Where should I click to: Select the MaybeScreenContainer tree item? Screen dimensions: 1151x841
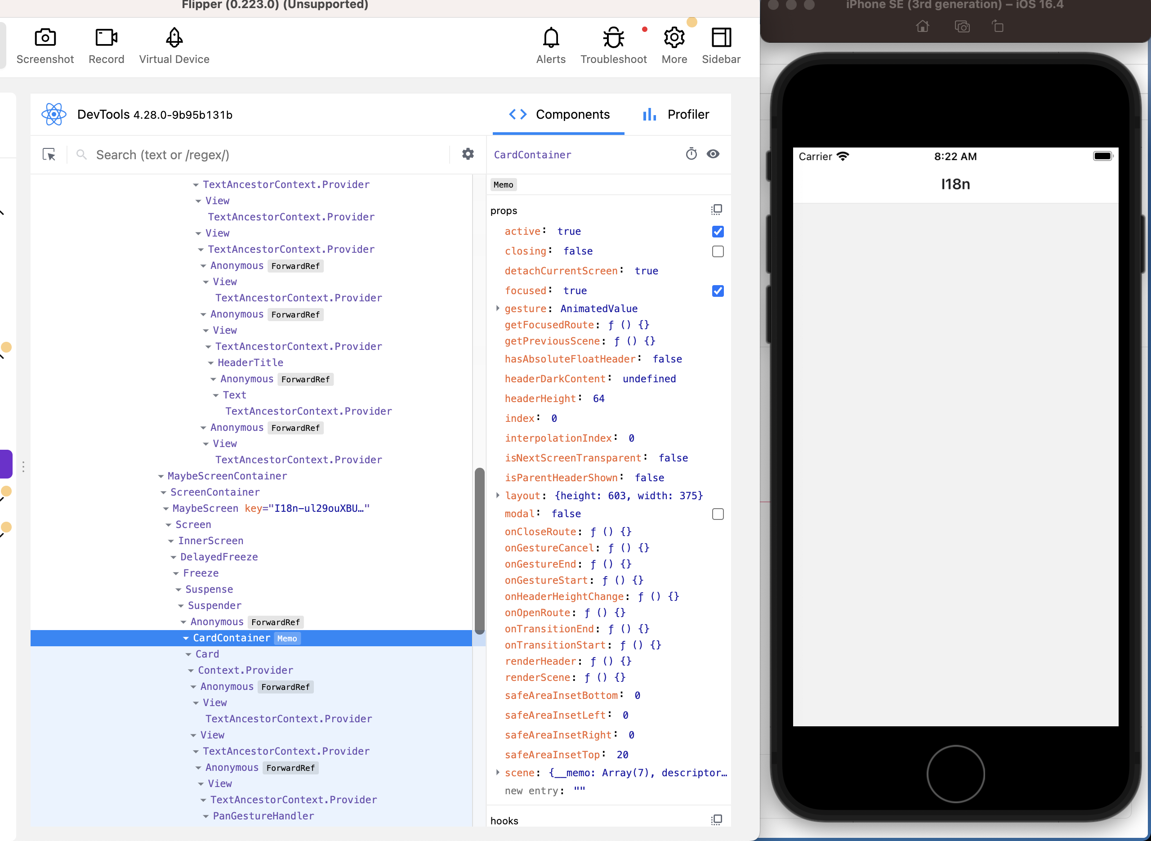click(x=227, y=476)
